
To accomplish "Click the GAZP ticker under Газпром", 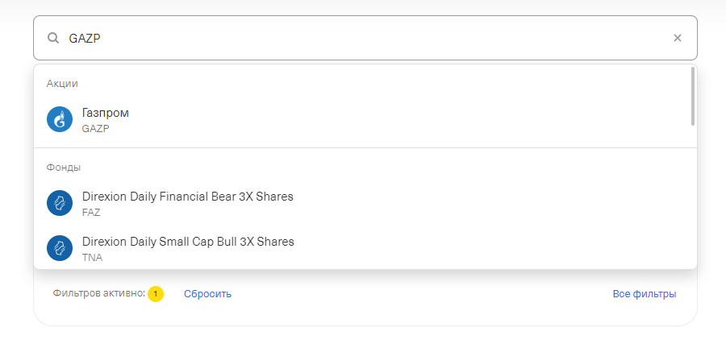I will pyautogui.click(x=95, y=128).
